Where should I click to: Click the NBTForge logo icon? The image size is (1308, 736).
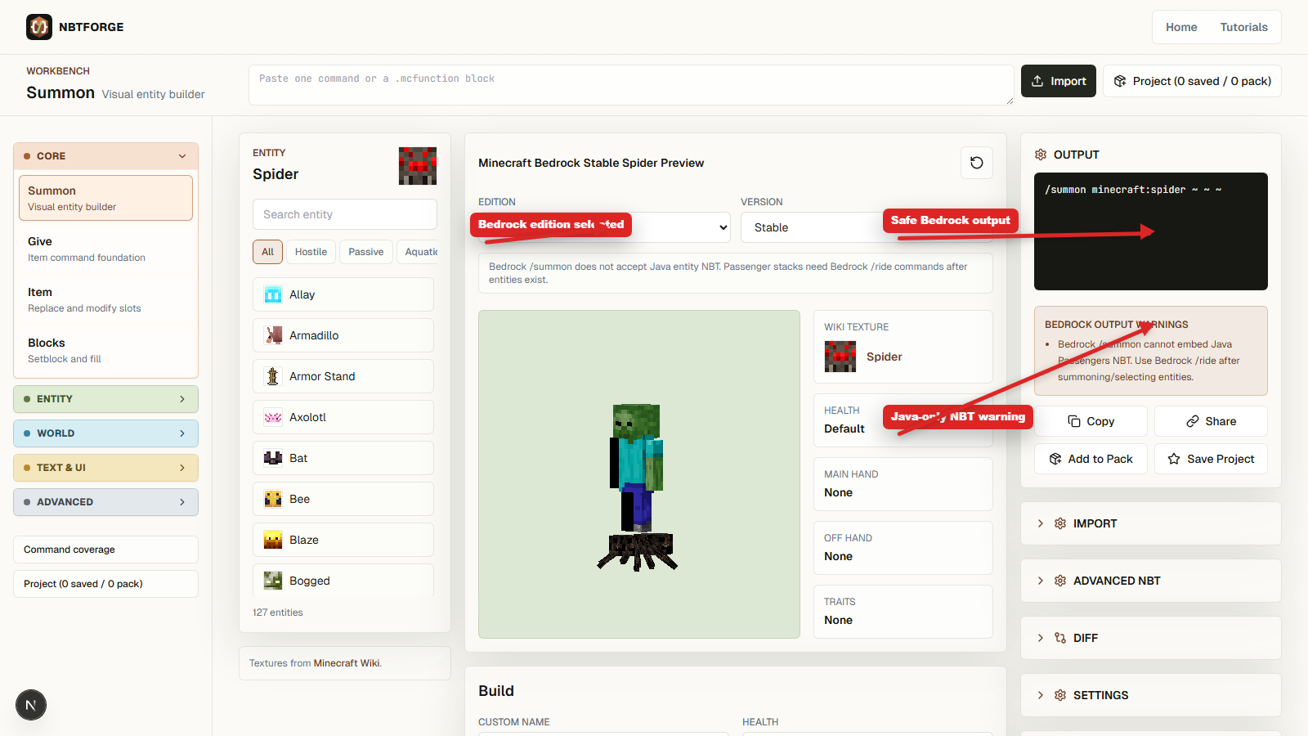point(39,27)
